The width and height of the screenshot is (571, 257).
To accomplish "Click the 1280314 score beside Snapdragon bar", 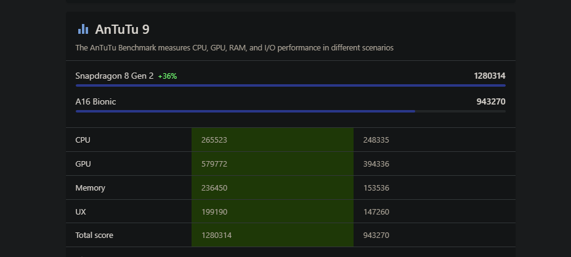I will (490, 76).
